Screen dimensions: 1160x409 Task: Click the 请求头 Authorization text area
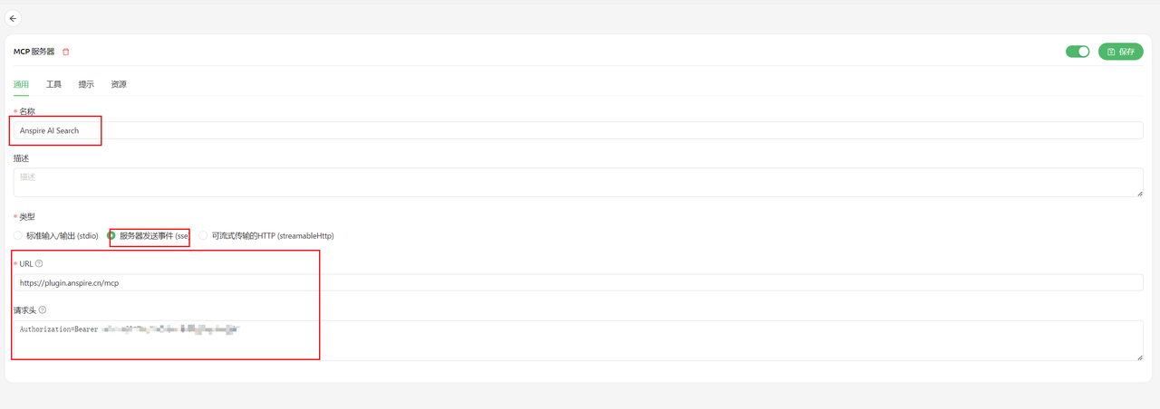pos(578,340)
